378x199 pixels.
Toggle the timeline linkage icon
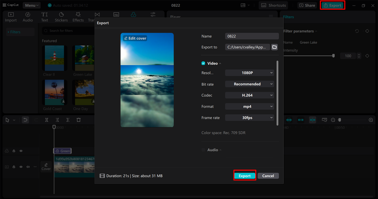click(x=301, y=120)
